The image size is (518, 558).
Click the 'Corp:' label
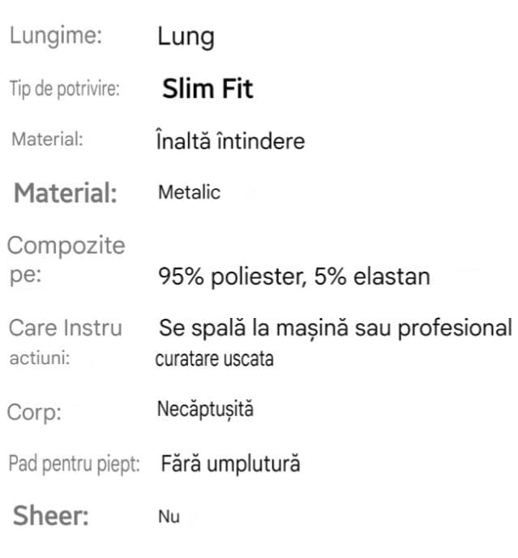[x=34, y=412]
